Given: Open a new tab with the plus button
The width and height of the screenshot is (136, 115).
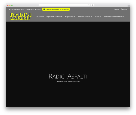Looking at the screenshot, I should point(129,6).
